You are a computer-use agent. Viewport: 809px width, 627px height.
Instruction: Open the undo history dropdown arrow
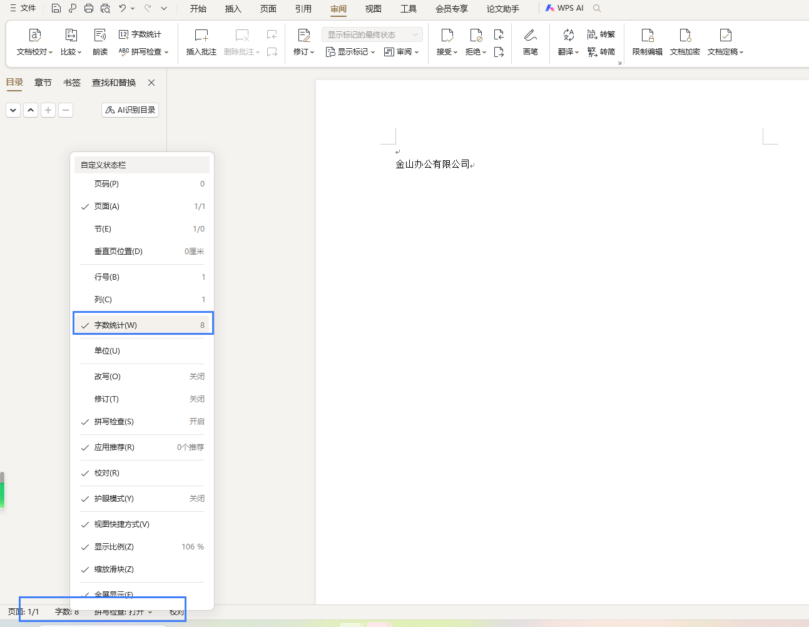[133, 8]
